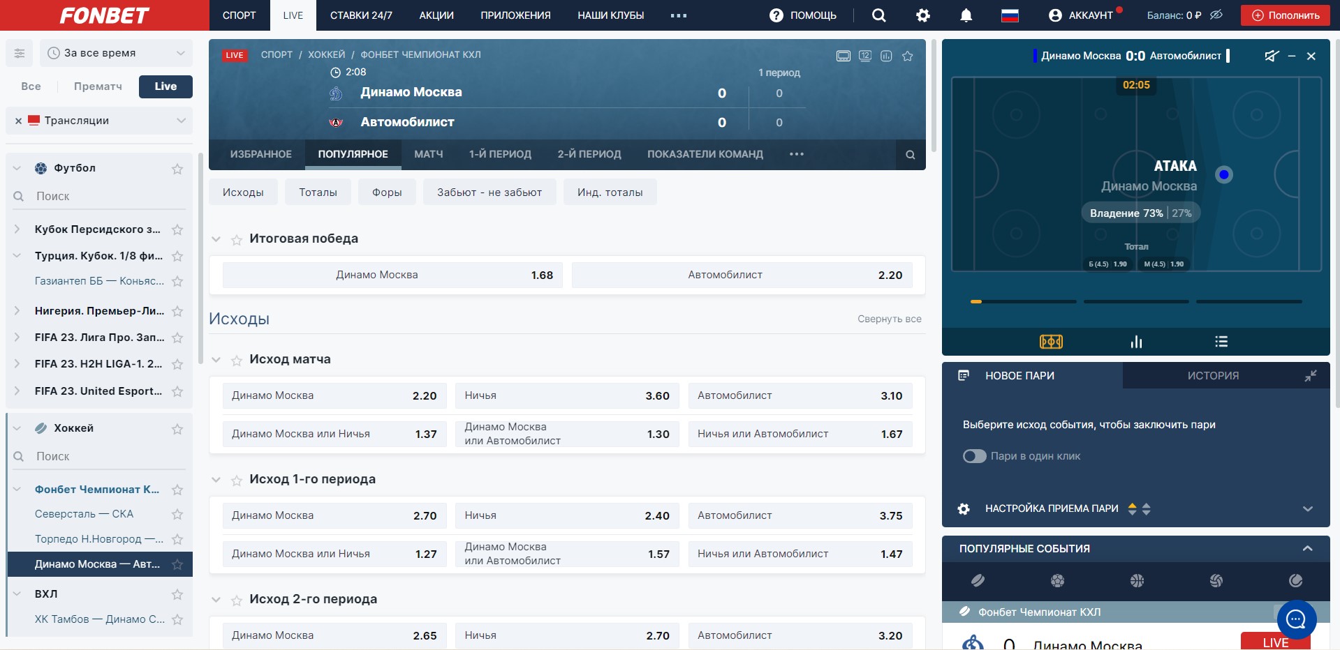Open the СТАВКИ 24/7 menu item
This screenshot has width=1340, height=650.
(361, 15)
